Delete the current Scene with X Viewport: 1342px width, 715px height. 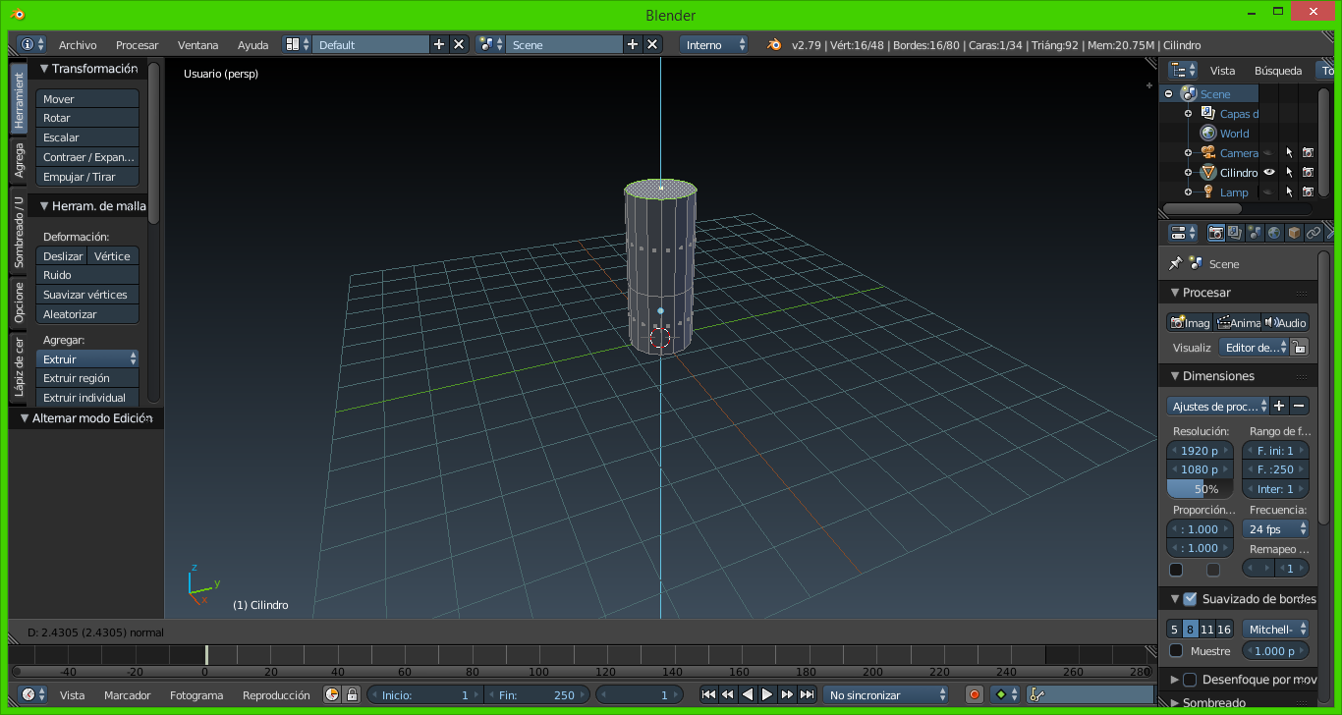click(x=651, y=45)
